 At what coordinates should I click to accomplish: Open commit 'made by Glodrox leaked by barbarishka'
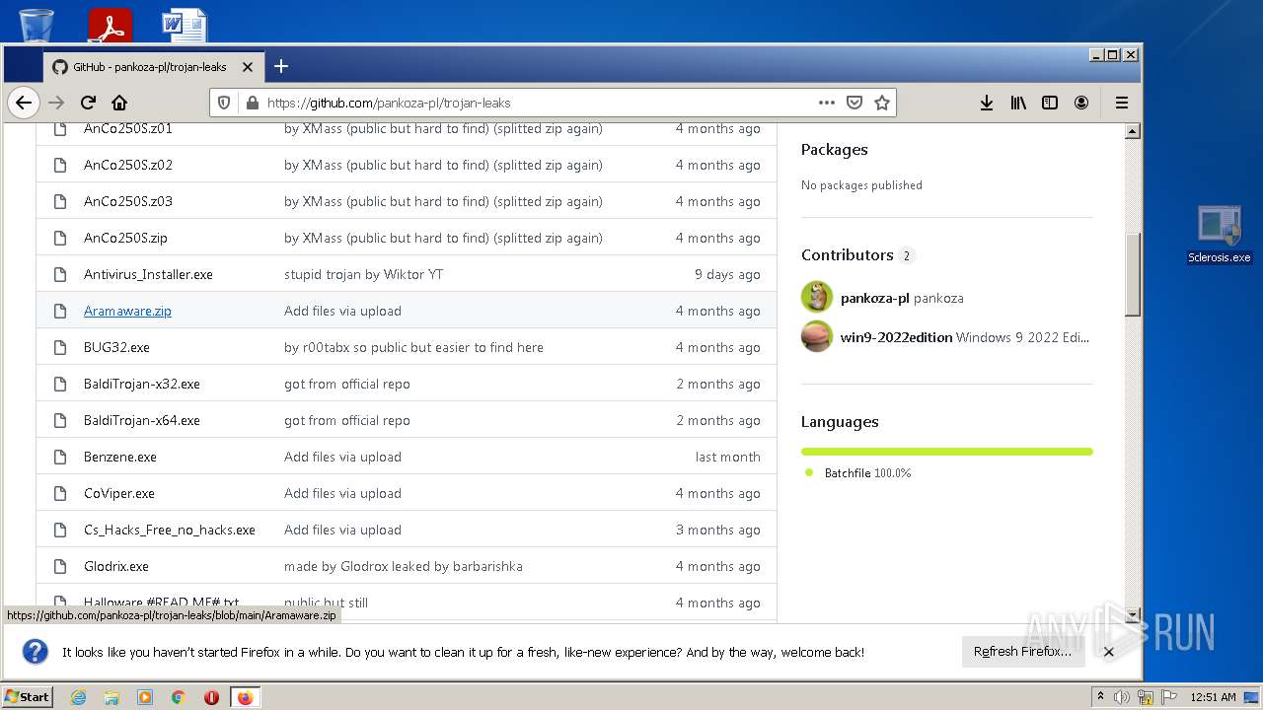404,566
